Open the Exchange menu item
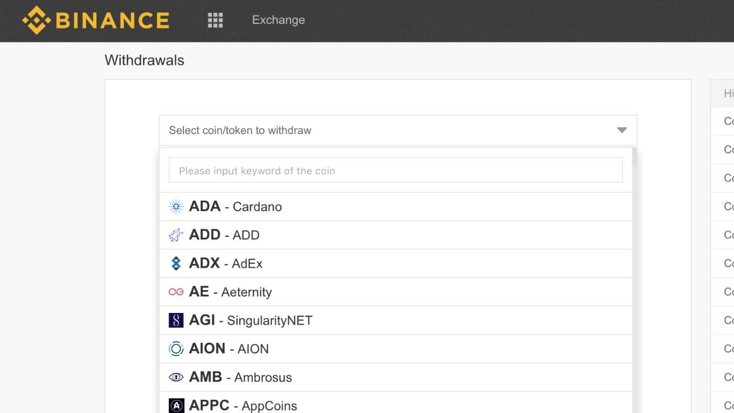This screenshot has width=734, height=413. [278, 20]
